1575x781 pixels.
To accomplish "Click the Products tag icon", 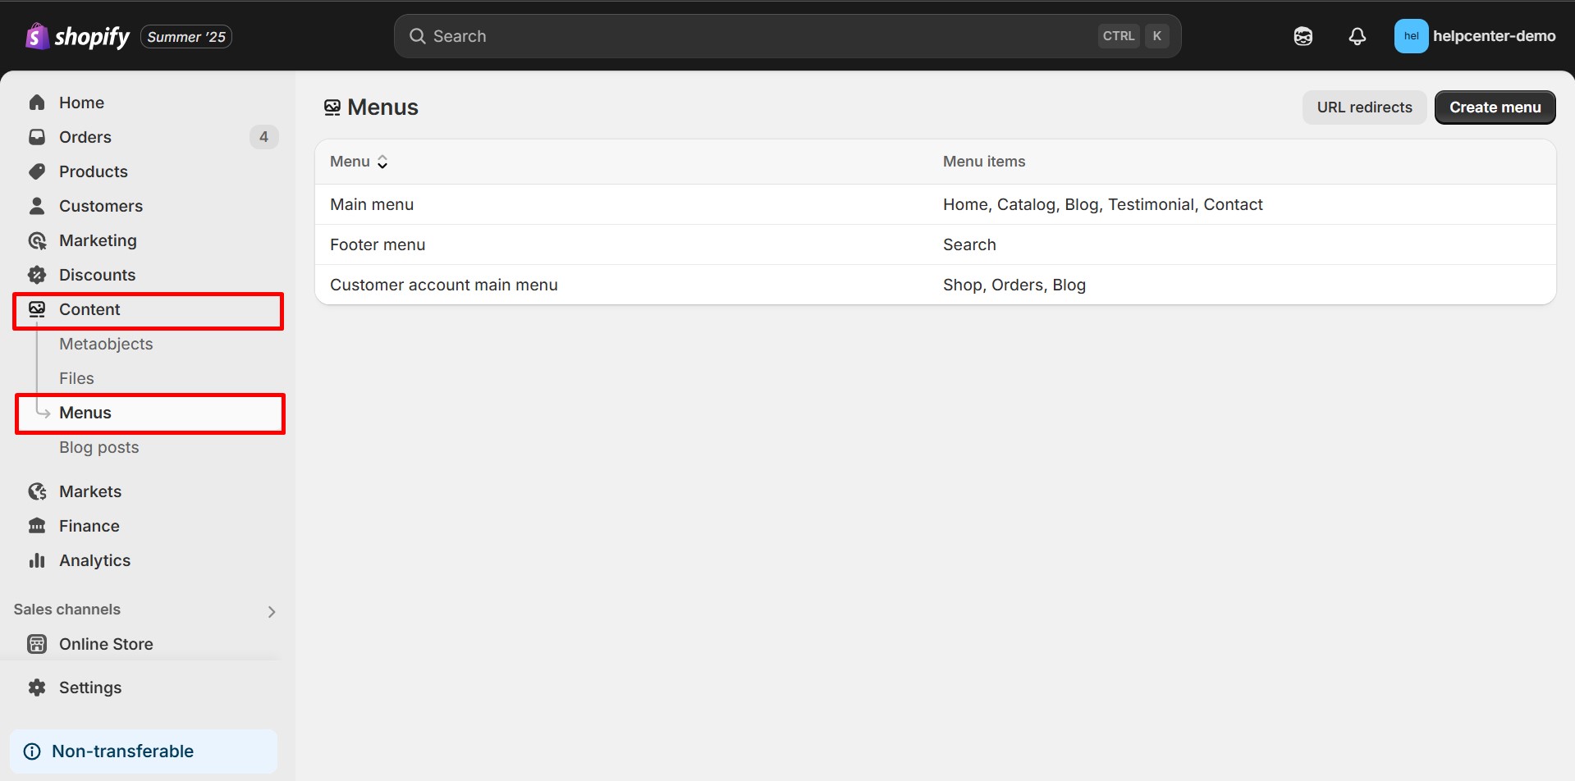I will 37,171.
